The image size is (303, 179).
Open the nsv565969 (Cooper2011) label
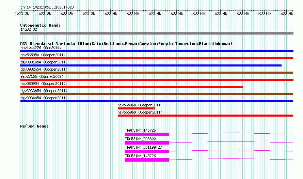click(140, 112)
